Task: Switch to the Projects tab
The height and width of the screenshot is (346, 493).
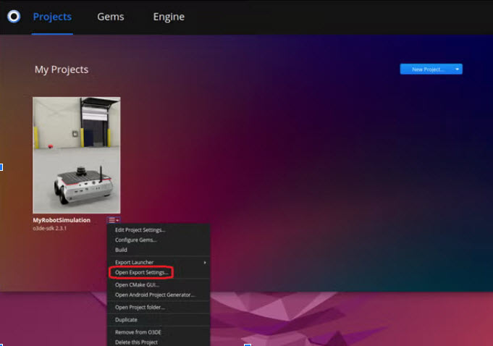Action: [52, 17]
